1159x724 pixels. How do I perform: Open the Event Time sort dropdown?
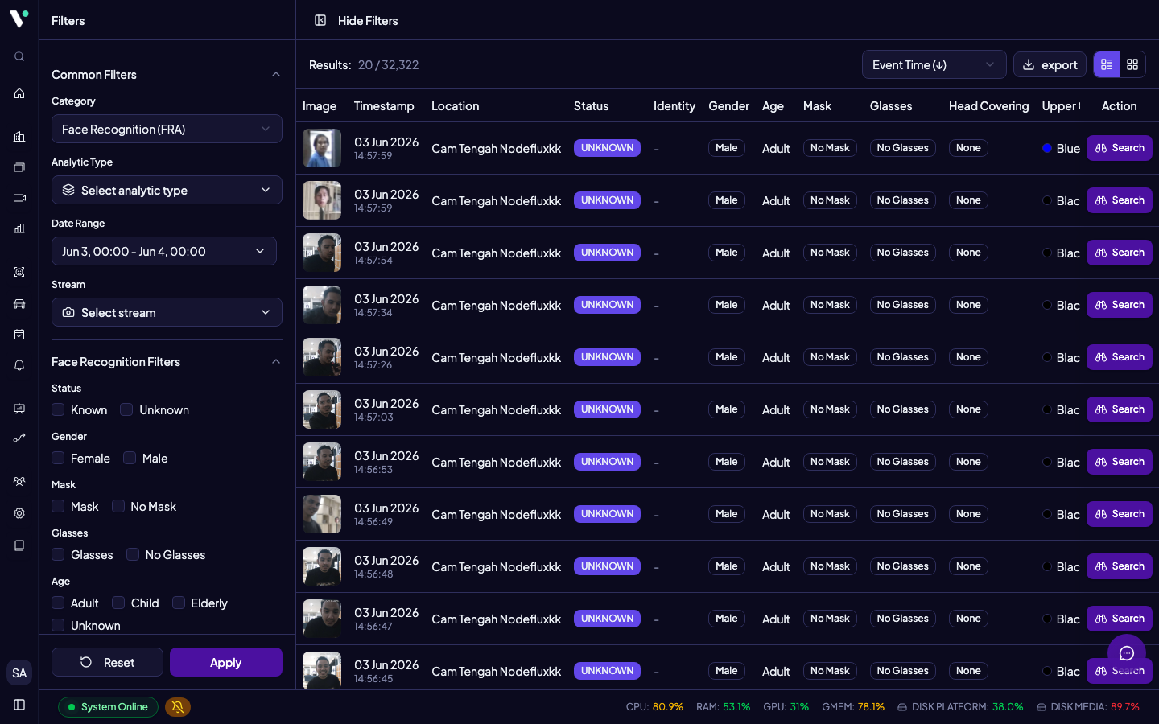[934, 64]
